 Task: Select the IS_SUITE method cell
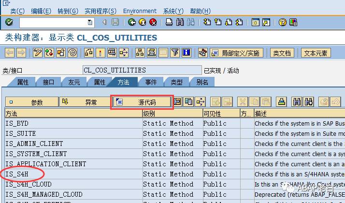[x=74, y=133]
